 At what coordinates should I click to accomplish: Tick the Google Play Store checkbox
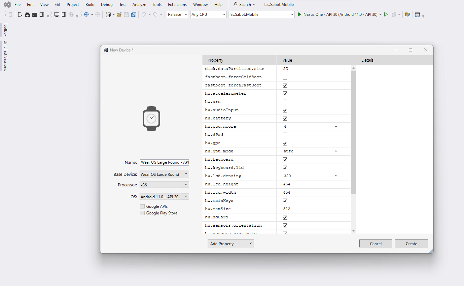(142, 213)
